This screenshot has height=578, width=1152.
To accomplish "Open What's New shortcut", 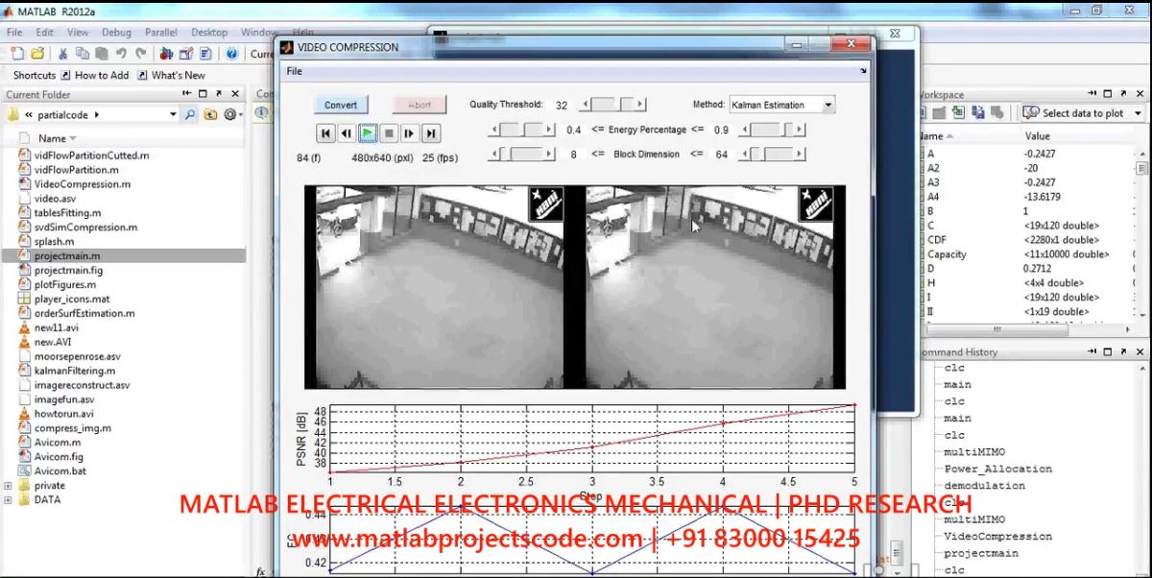I will pyautogui.click(x=171, y=75).
